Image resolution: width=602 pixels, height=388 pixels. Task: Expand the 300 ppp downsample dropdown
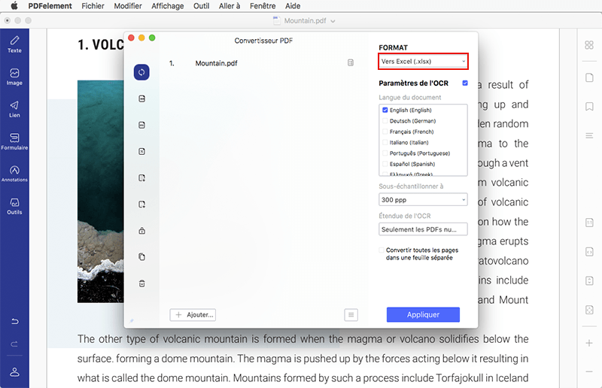[423, 200]
